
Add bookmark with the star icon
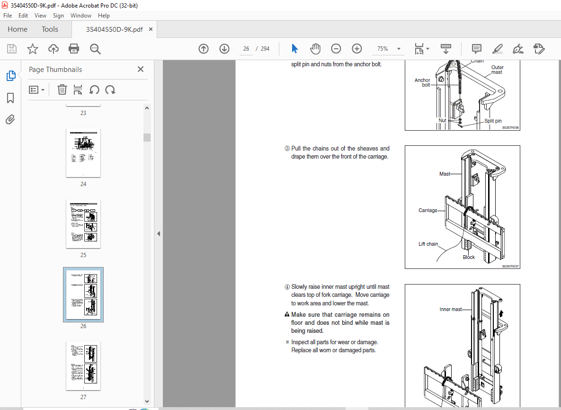[32, 49]
